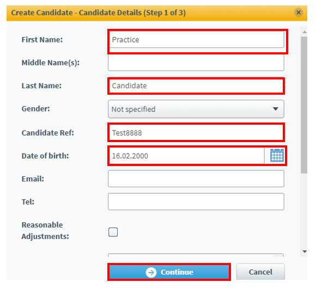Viewport: 316px width, 288px height.
Task: Select the Email input field
Action: [196, 179]
